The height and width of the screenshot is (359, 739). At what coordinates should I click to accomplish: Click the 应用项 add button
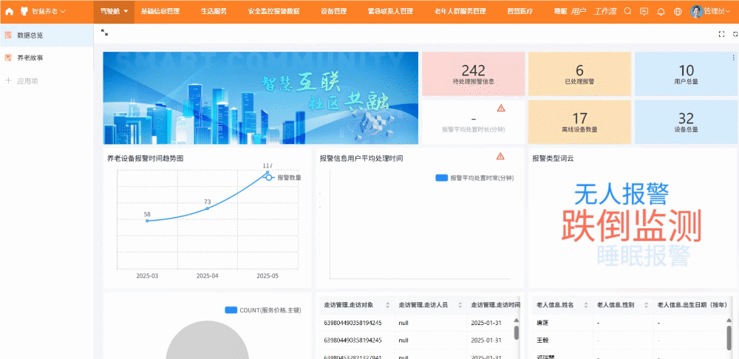pyautogui.click(x=27, y=81)
